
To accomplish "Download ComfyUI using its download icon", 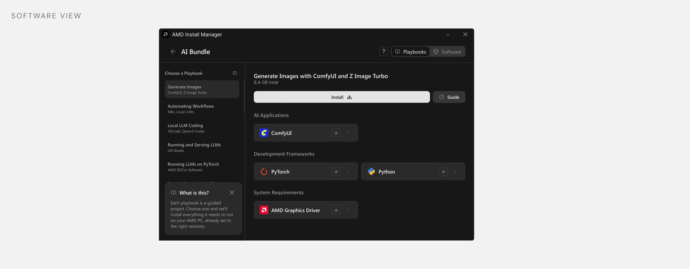I will click(x=336, y=133).
